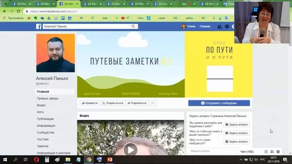The height and width of the screenshot is (164, 292).
Task: Show hidden tray icons chevron
Action: [x=241, y=159]
